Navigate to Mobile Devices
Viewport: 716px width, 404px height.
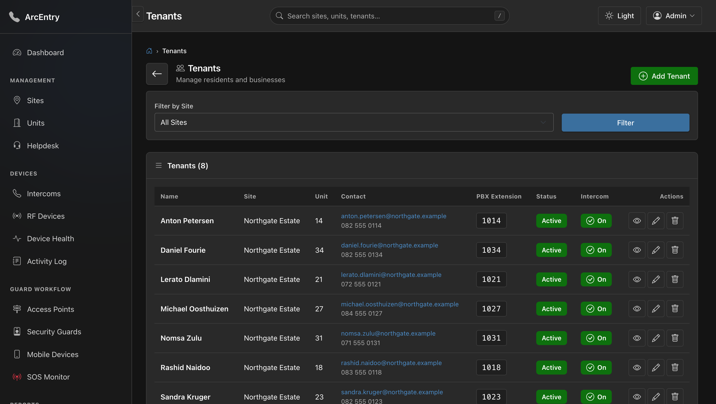[x=65, y=354]
